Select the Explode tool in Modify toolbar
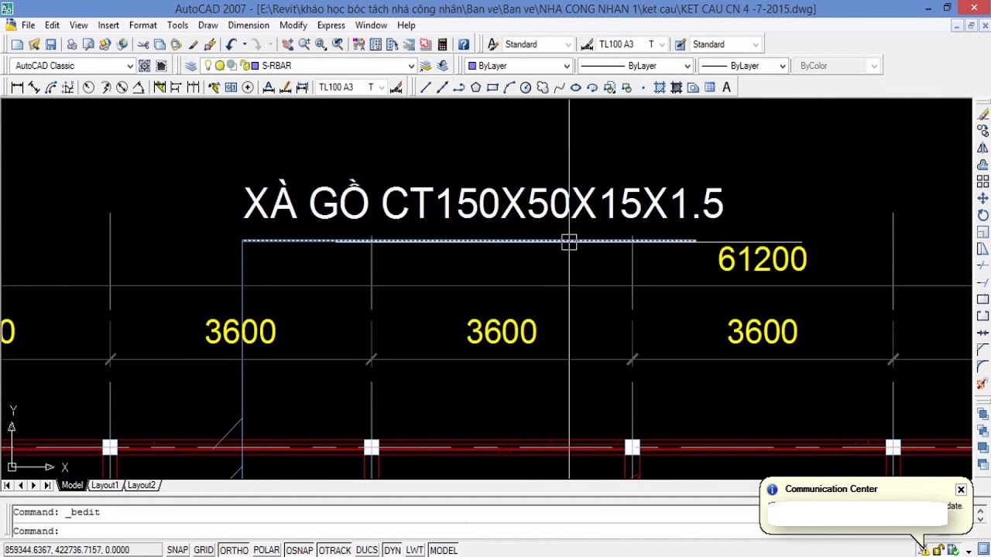The width and height of the screenshot is (991, 557). pyautogui.click(x=982, y=384)
